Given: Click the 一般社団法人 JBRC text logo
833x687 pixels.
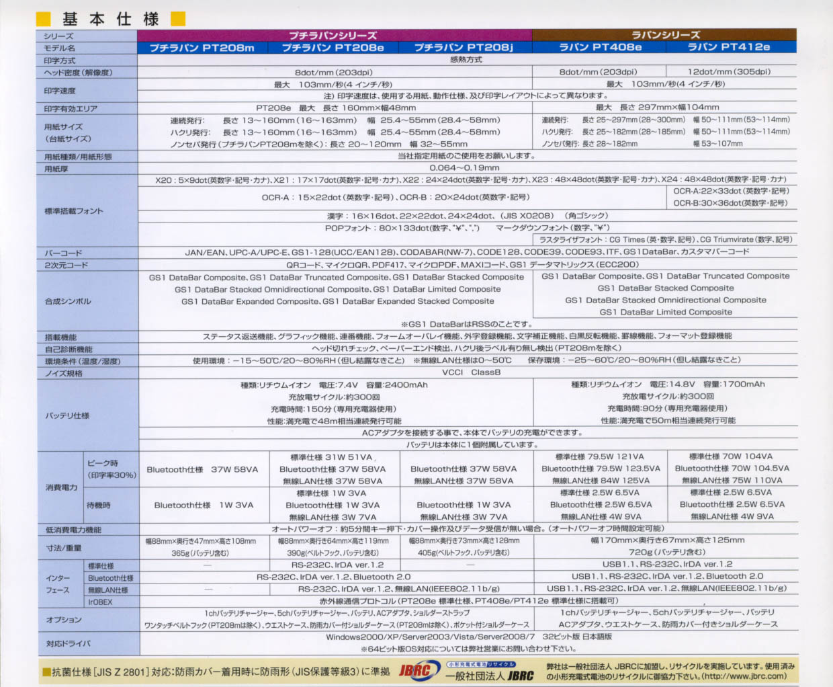Looking at the screenshot, I should coord(490,676).
